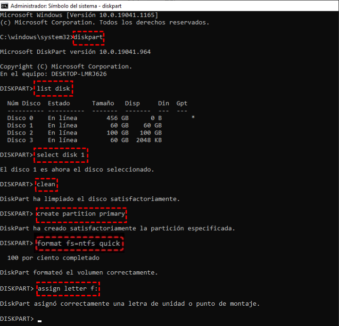Screen dimensions: 339x326
Task: Click the '2048 KB' free space value
Action: 149,140
